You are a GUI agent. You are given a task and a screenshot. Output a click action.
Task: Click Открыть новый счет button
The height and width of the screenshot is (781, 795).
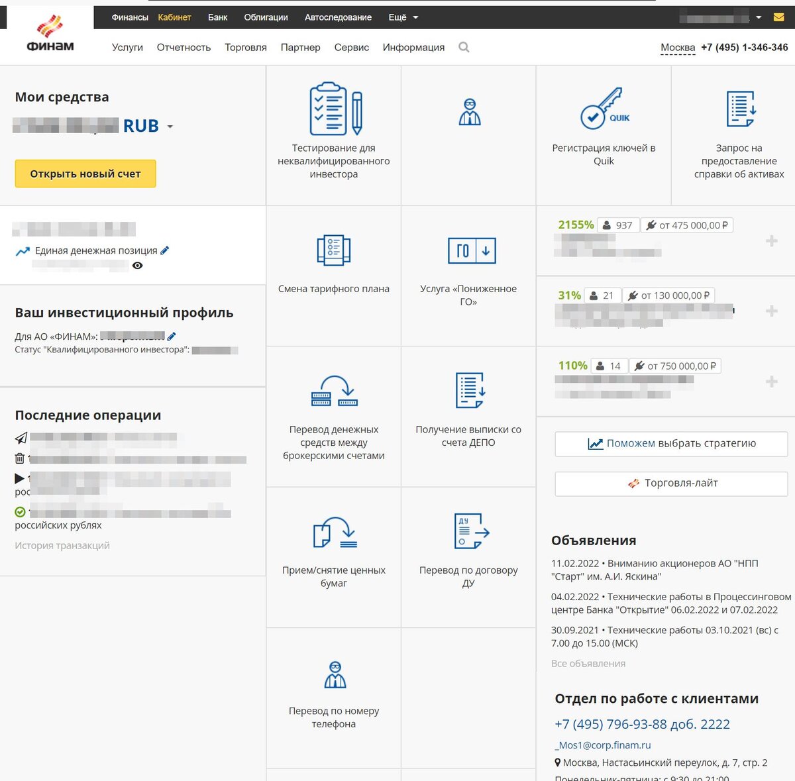[x=85, y=174]
